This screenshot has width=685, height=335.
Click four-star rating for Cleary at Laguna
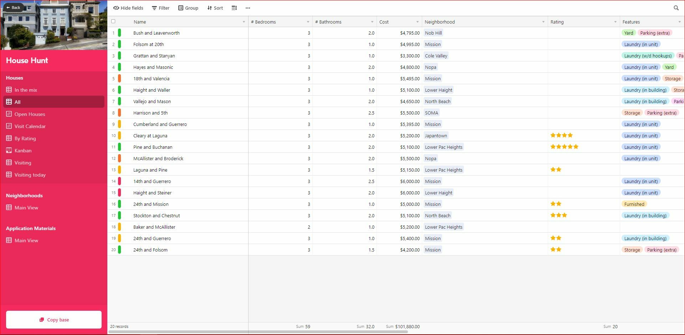tap(562, 135)
